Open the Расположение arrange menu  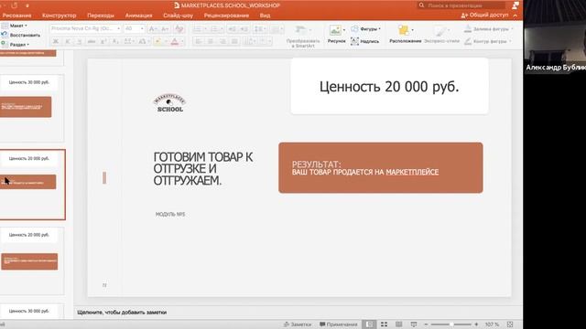tap(405, 35)
